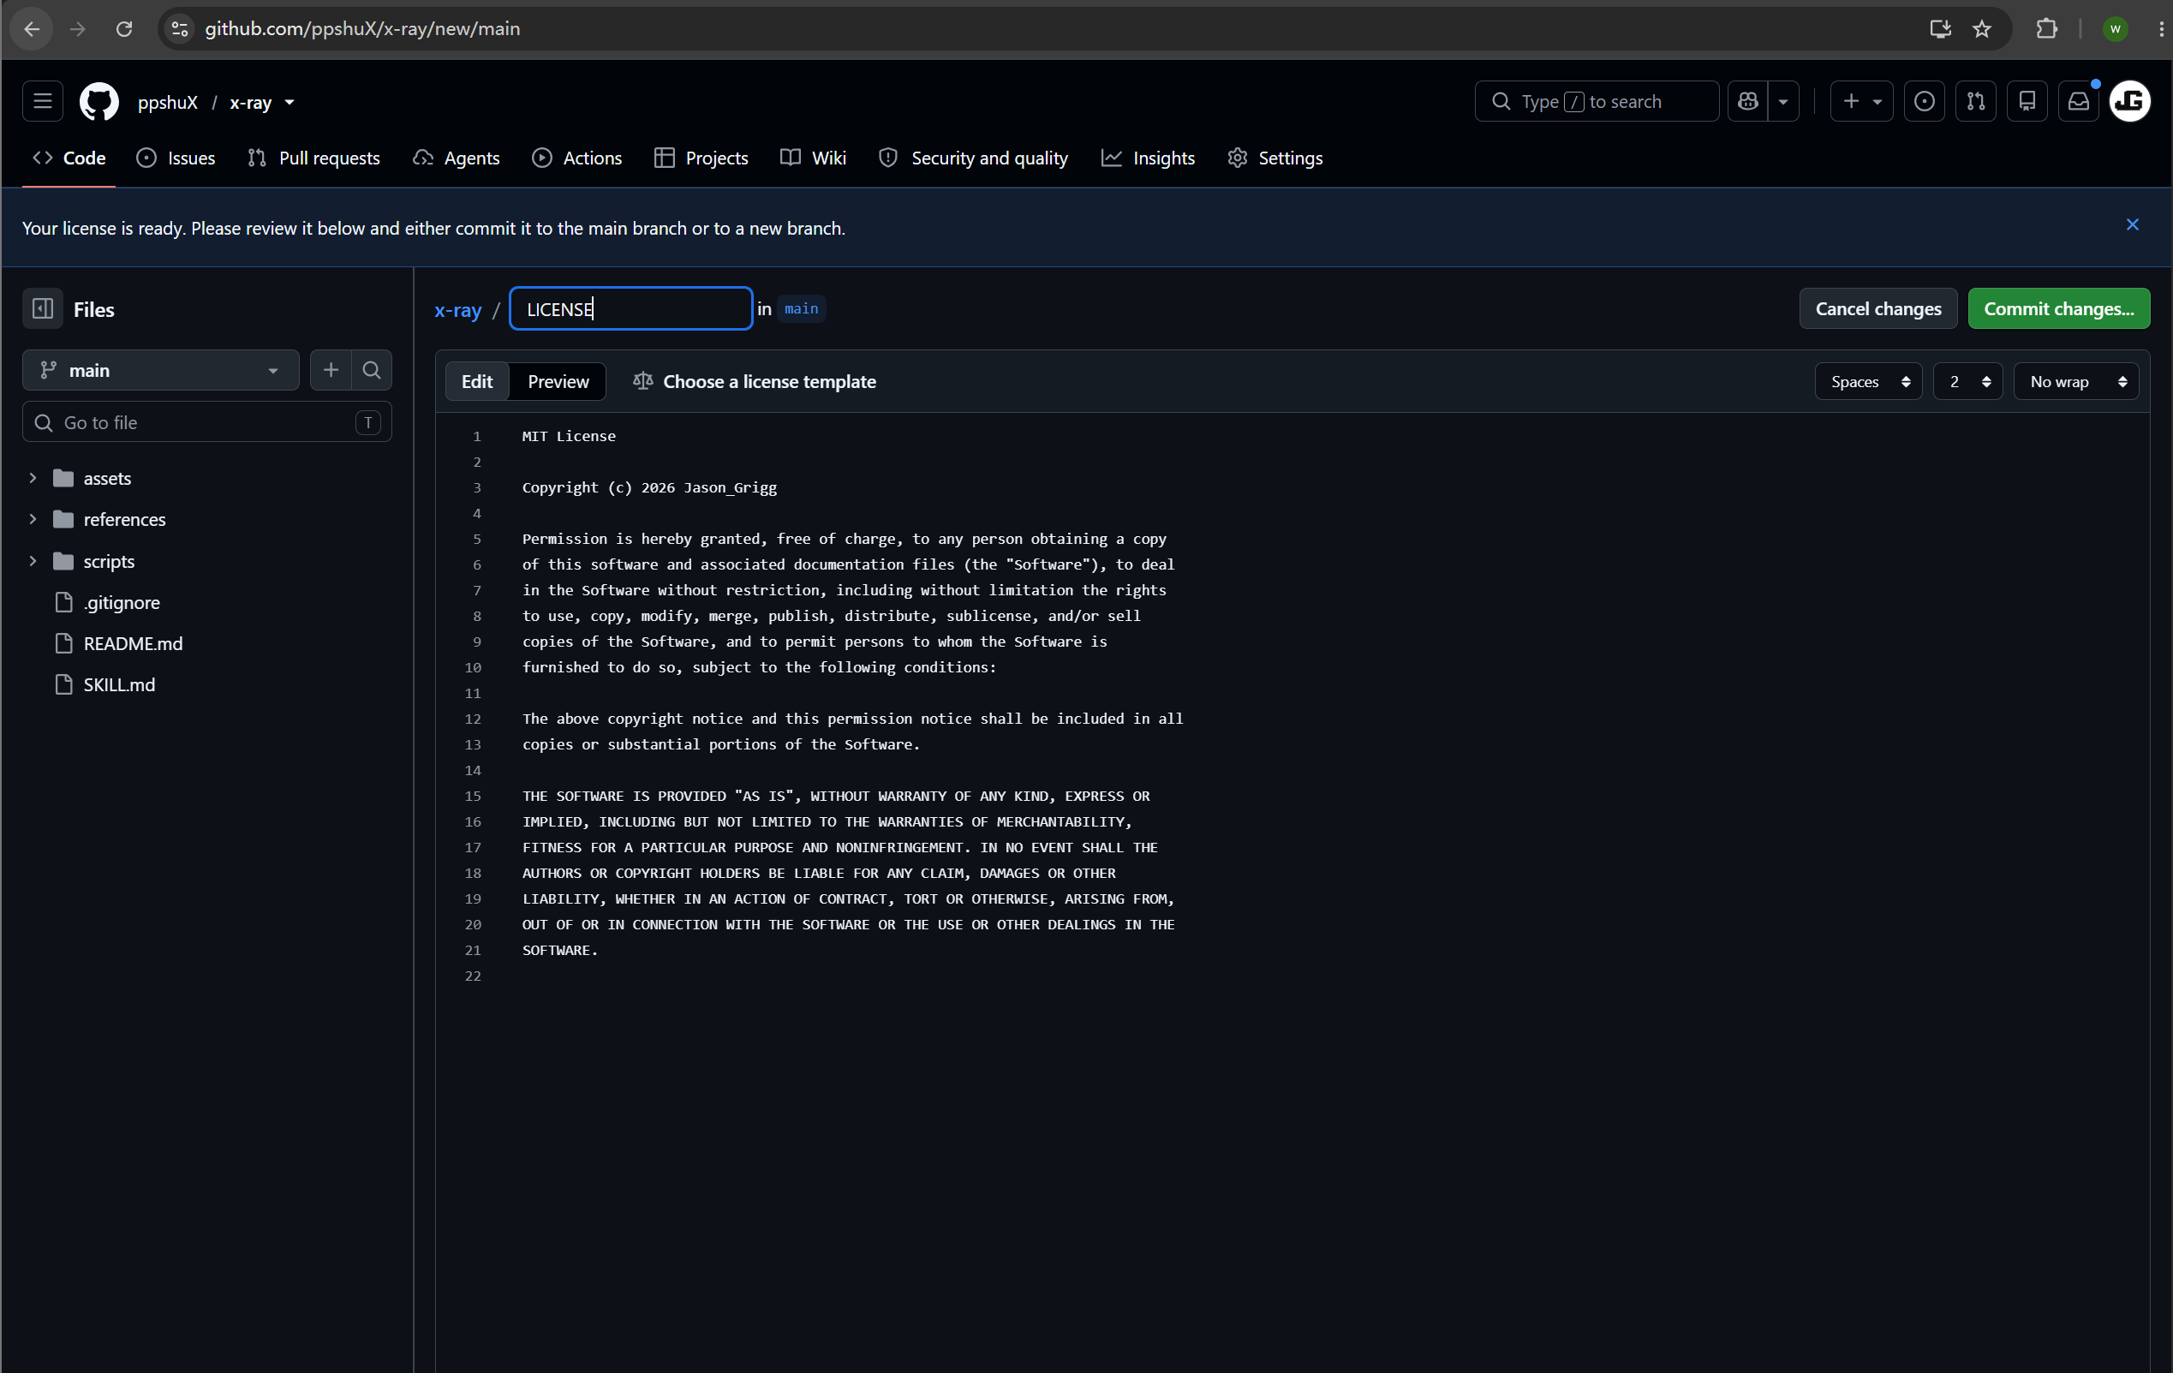This screenshot has width=2173, height=1373.
Task: Open the Insights tab
Action: (1149, 158)
